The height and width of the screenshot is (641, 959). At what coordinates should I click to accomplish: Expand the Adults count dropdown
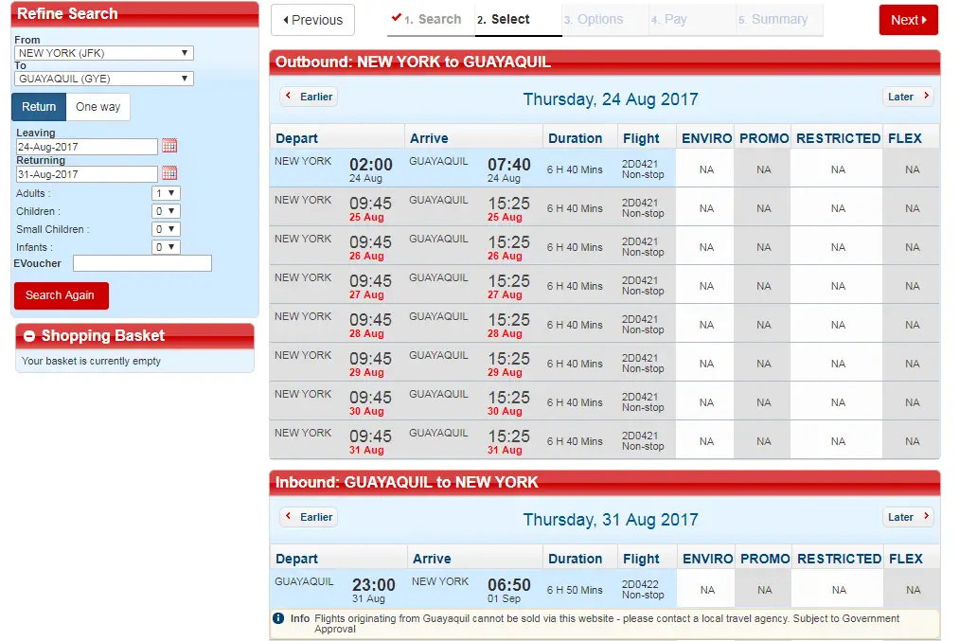166,193
